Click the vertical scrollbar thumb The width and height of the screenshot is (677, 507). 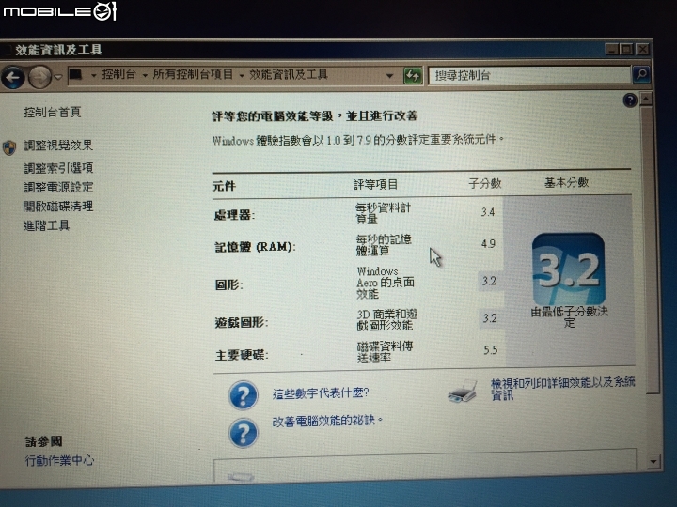click(651, 250)
